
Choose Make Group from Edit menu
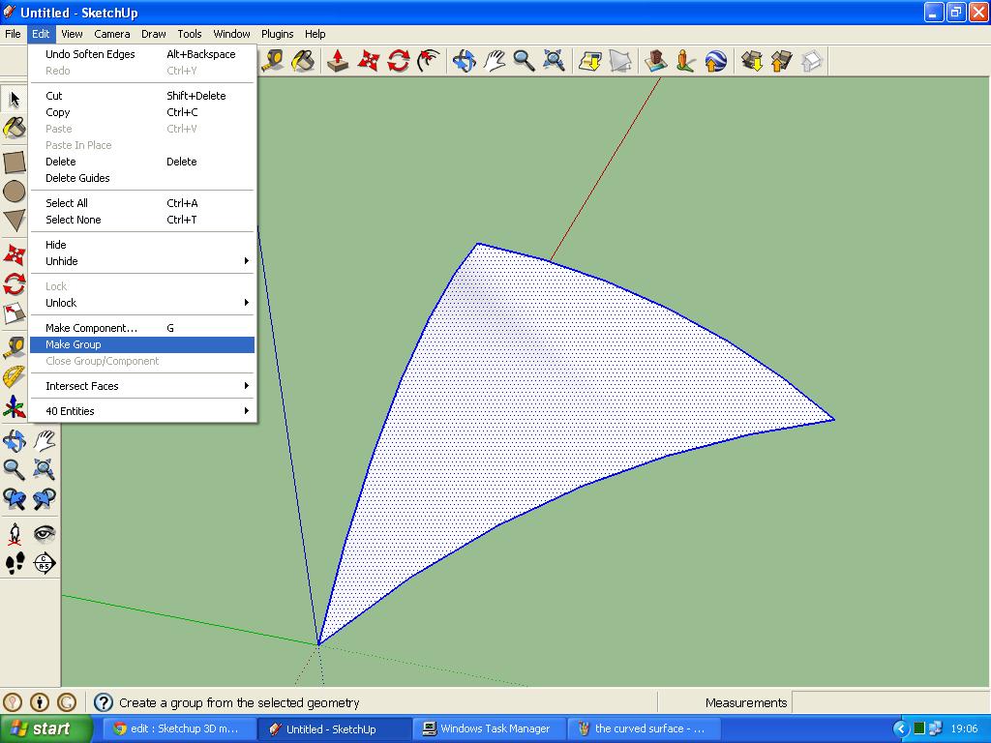pyautogui.click(x=142, y=344)
